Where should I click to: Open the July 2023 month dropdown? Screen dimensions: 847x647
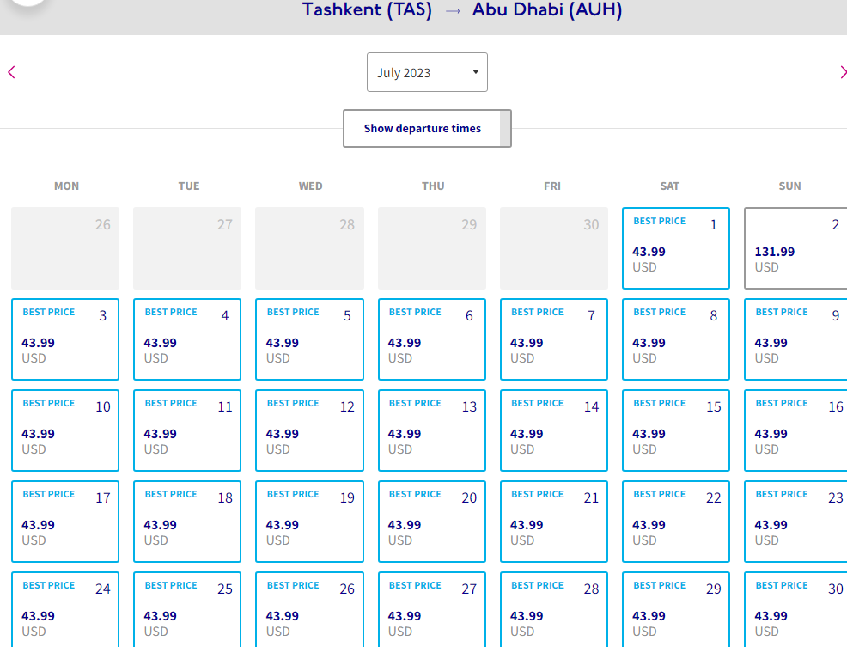(x=427, y=72)
